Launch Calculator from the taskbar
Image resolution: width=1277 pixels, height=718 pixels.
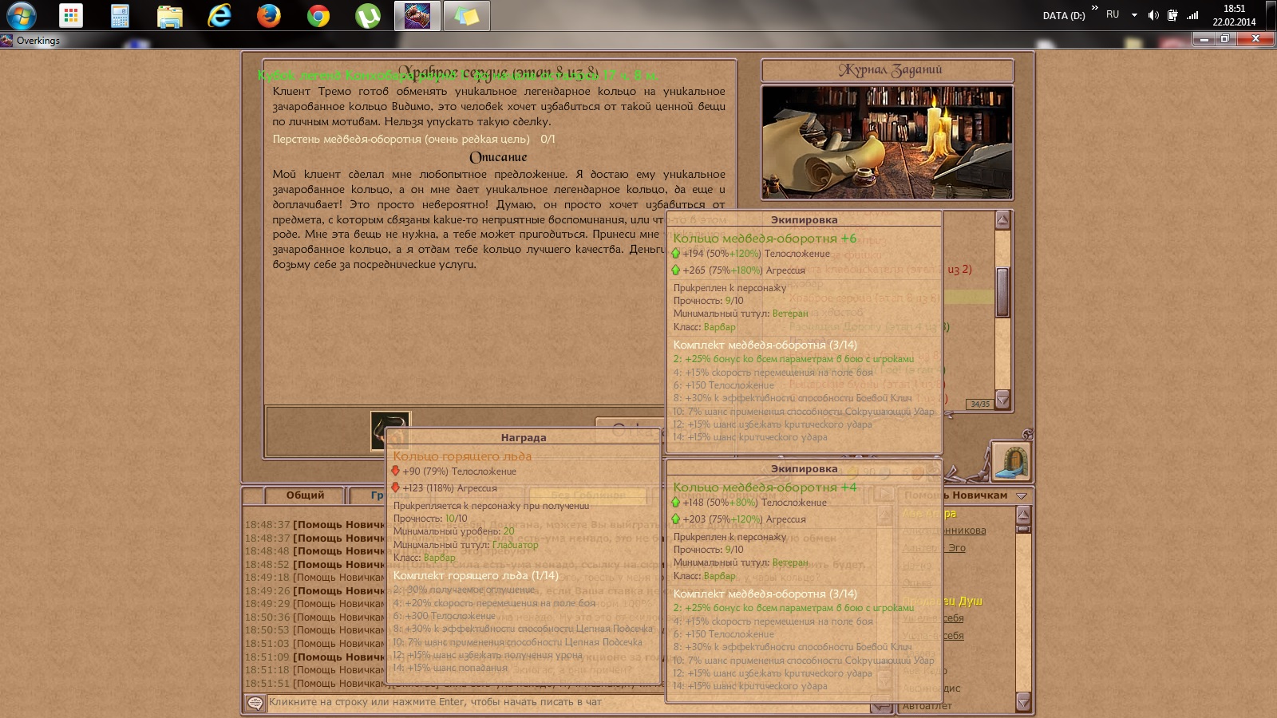(121, 15)
